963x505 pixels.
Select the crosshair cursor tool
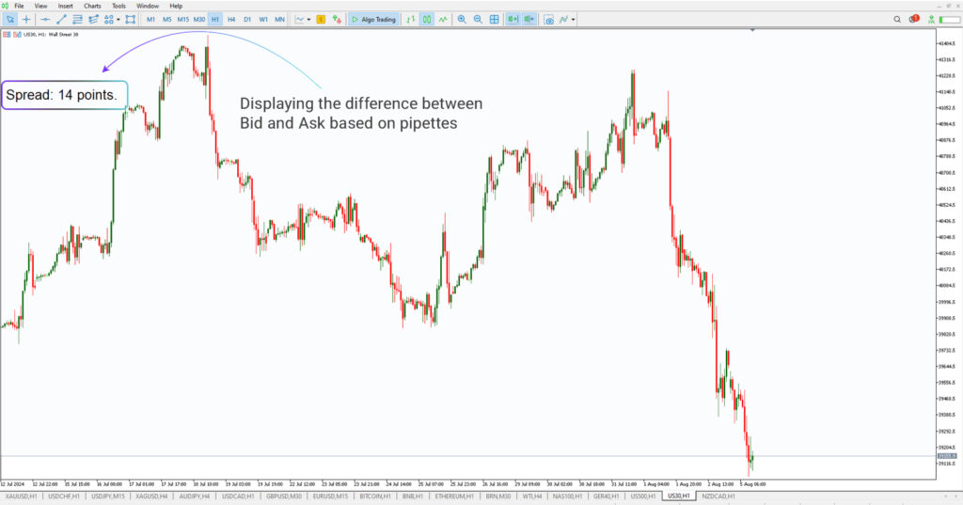[26, 19]
